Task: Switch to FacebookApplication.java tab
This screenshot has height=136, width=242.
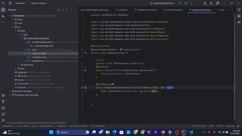Action: [x=95, y=10]
